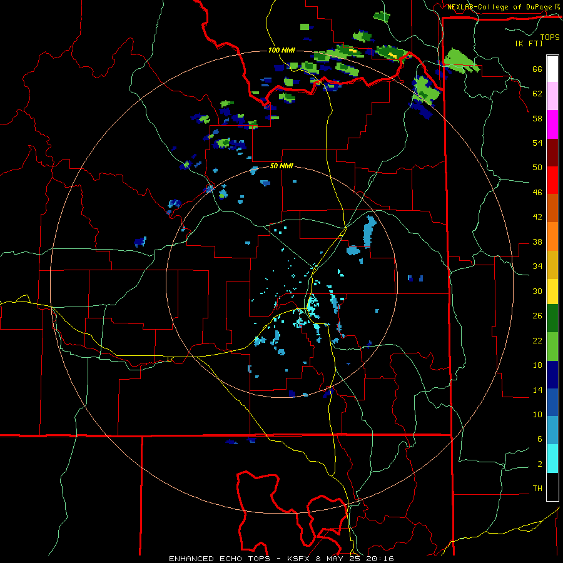Viewport: 563px width, 563px height.
Task: Click the light green 26 kft legend swatch
Action: pos(552,347)
